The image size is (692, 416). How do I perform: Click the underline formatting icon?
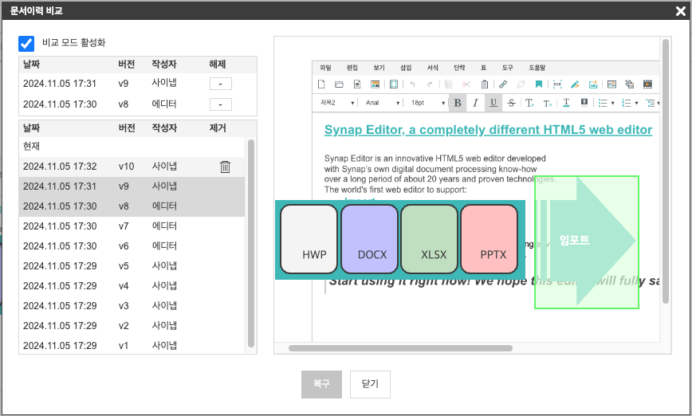tap(493, 103)
